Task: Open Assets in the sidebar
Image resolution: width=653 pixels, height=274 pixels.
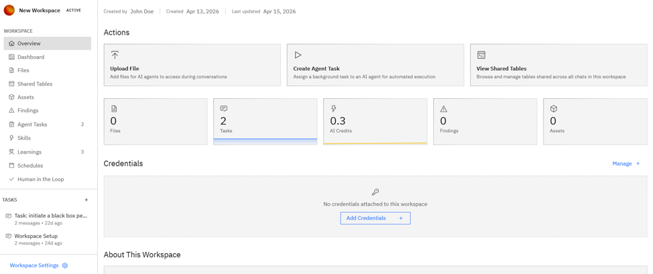Action: 48,97
